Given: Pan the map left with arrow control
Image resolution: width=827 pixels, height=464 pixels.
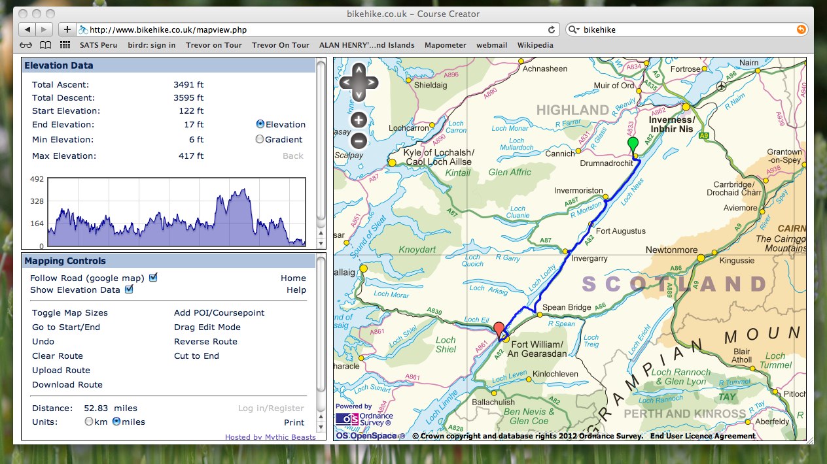Looking at the screenshot, I should [x=346, y=82].
